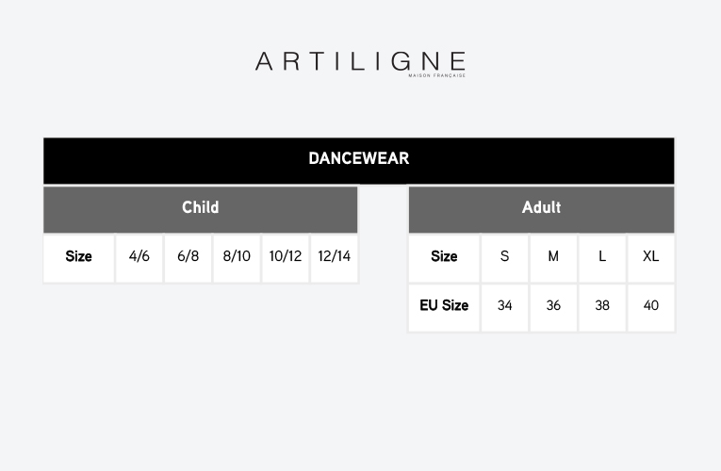Select the Adult section header
The width and height of the screenshot is (721, 471).
pos(541,208)
